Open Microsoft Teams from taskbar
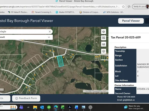Image resolution: width=149 pixels, height=111 pixels. pyautogui.click(x=21, y=107)
